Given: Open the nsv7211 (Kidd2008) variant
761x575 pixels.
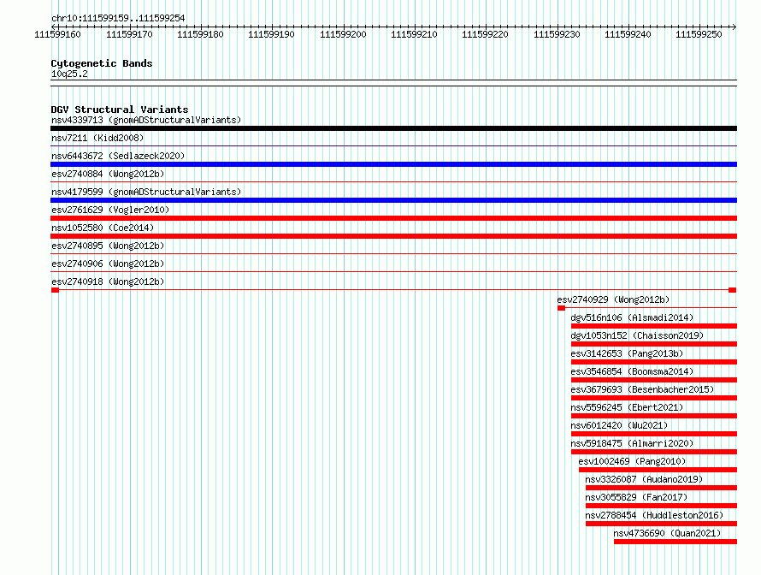Looking at the screenshot, I should click(x=97, y=138).
